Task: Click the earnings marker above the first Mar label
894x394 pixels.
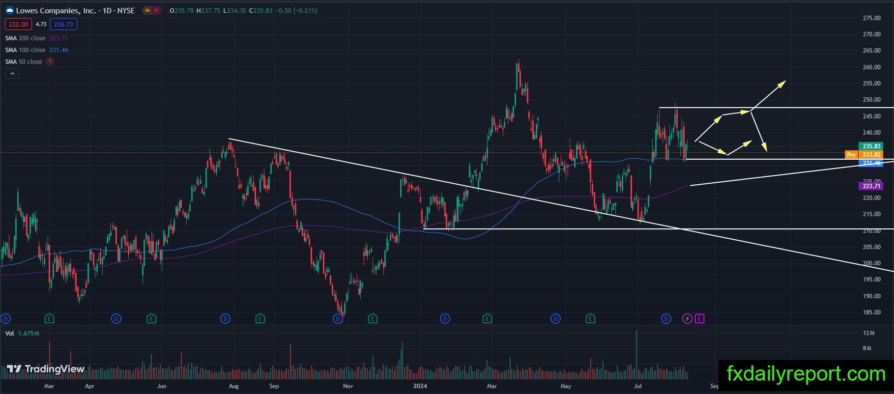Action: [49, 319]
